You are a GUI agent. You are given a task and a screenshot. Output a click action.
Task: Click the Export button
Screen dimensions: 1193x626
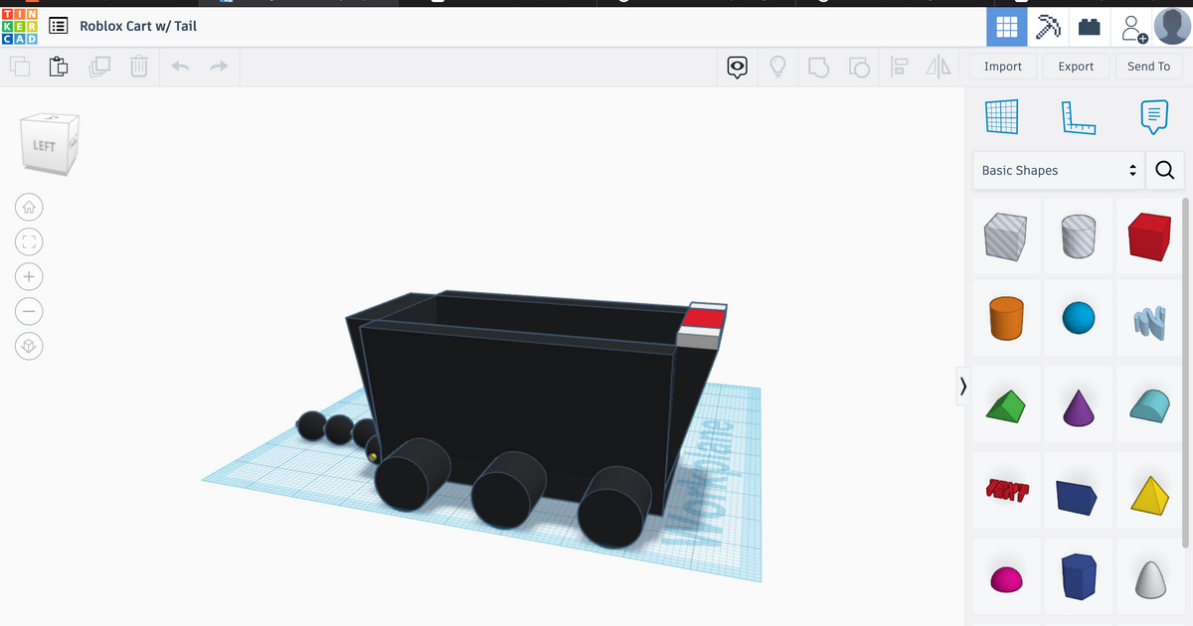pos(1076,66)
